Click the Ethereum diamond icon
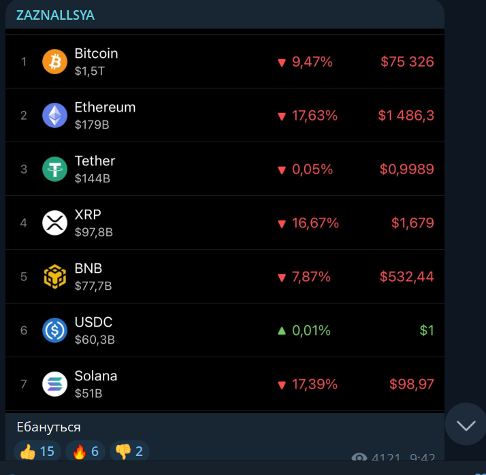The image size is (486, 475). pos(55,115)
